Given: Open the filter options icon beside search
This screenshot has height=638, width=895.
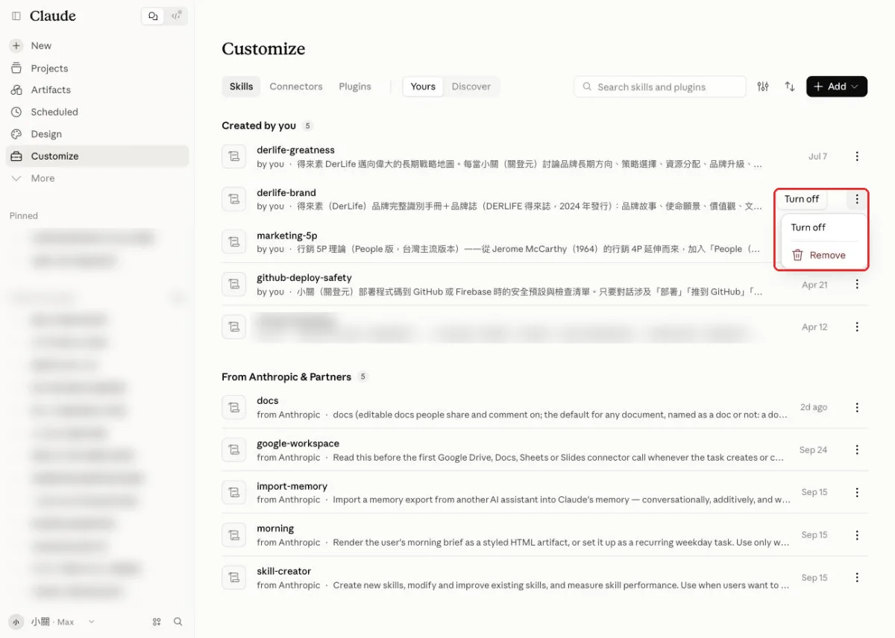Looking at the screenshot, I should (762, 86).
